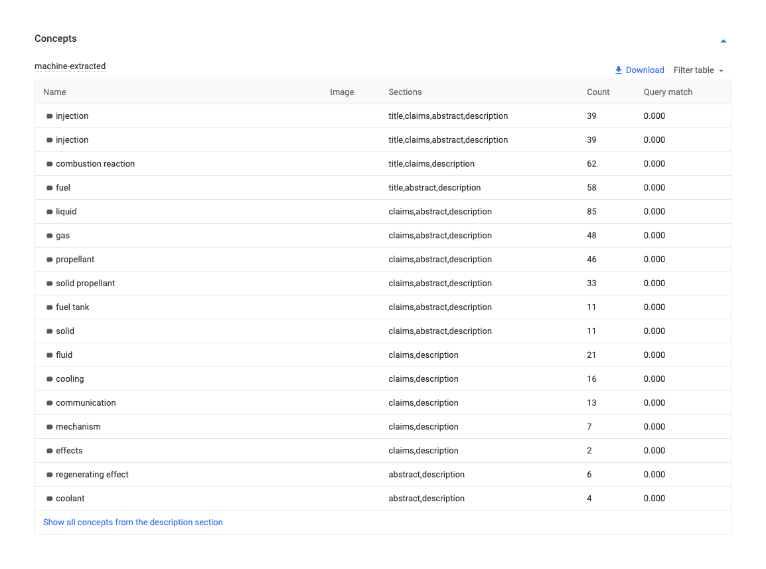Select the mechanism concept name
Screen dimensions: 766x569
pos(78,427)
